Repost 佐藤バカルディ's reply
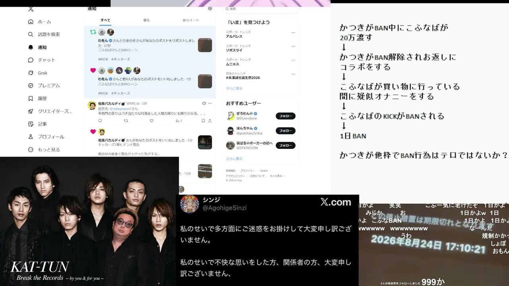Screen dimensions: 509x286 point(126,121)
